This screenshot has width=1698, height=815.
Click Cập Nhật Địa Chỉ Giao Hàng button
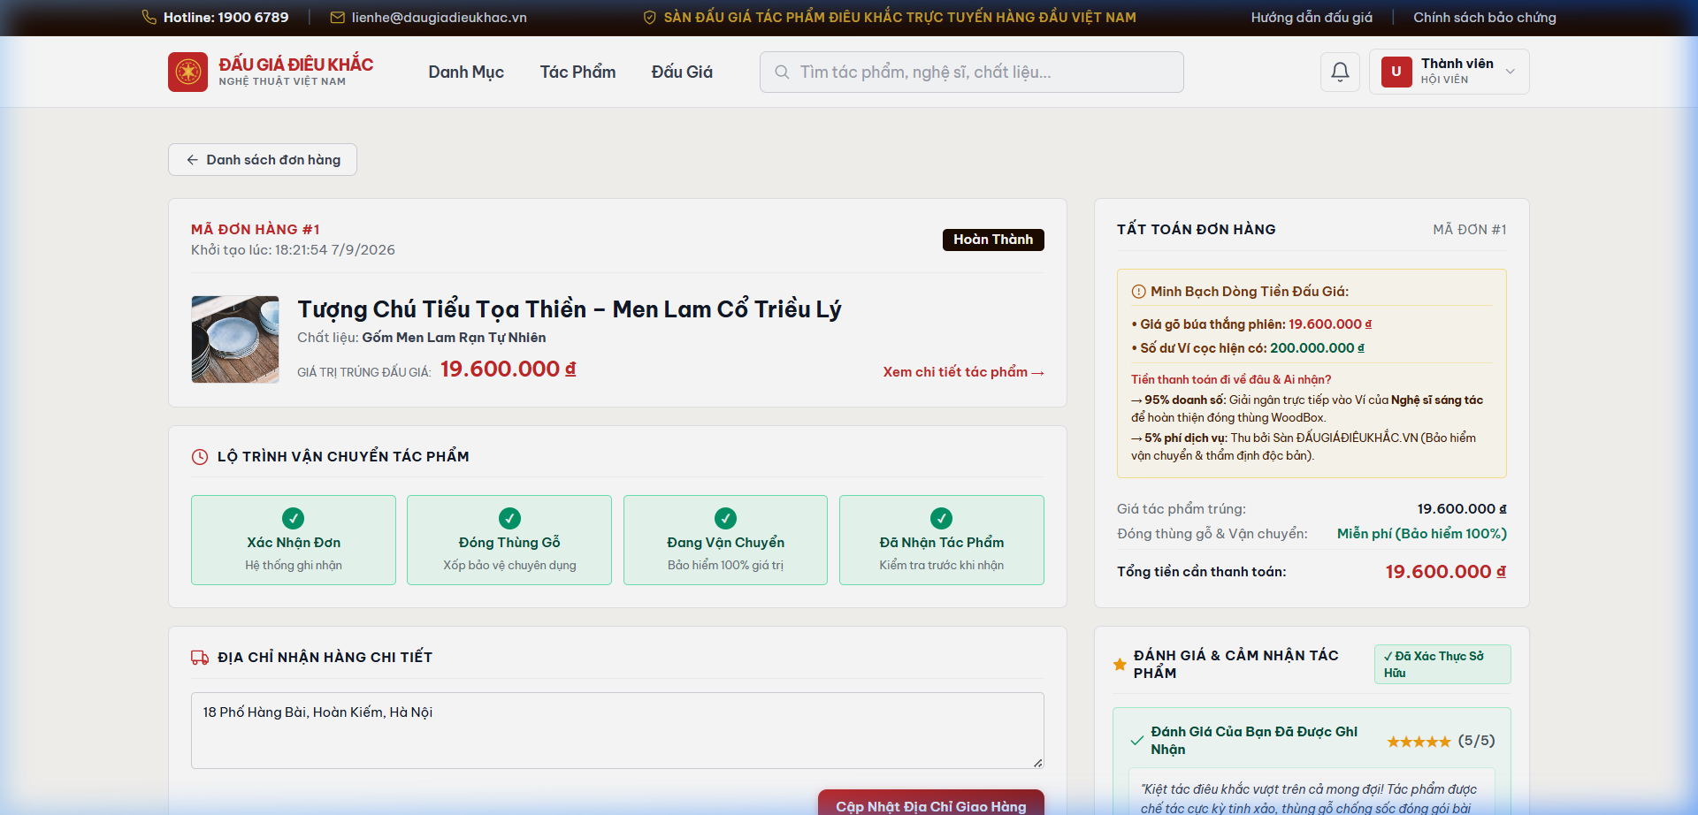click(931, 803)
